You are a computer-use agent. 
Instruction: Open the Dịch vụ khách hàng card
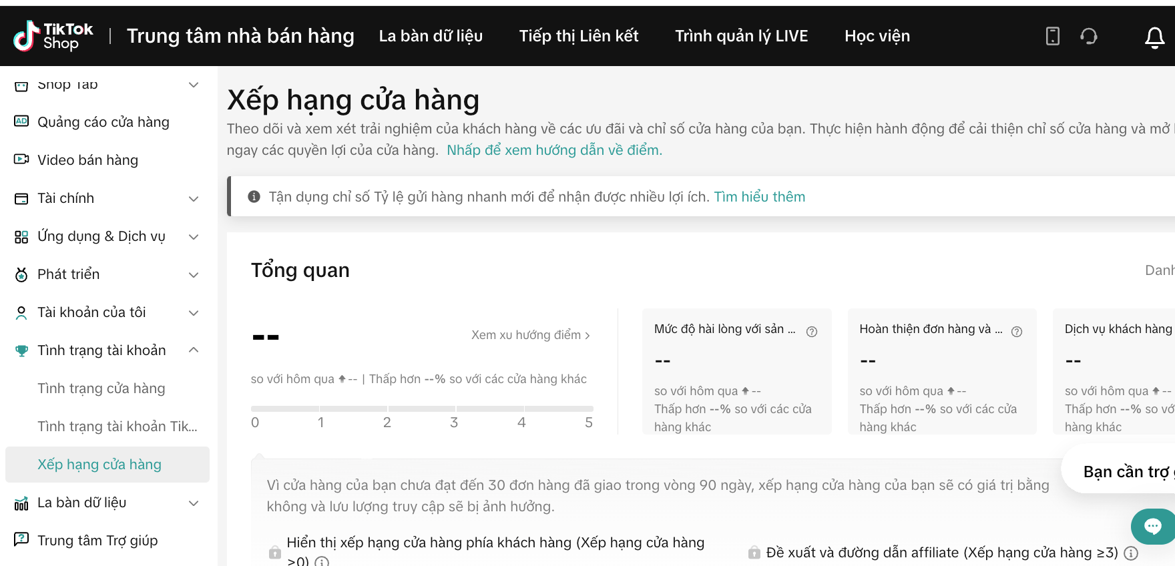[1114, 371]
